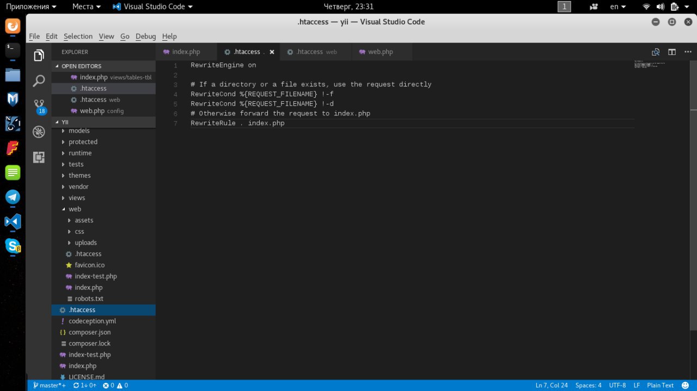Open the terminal icon in the dock
Image resolution: width=697 pixels, height=391 pixels.
[13, 50]
